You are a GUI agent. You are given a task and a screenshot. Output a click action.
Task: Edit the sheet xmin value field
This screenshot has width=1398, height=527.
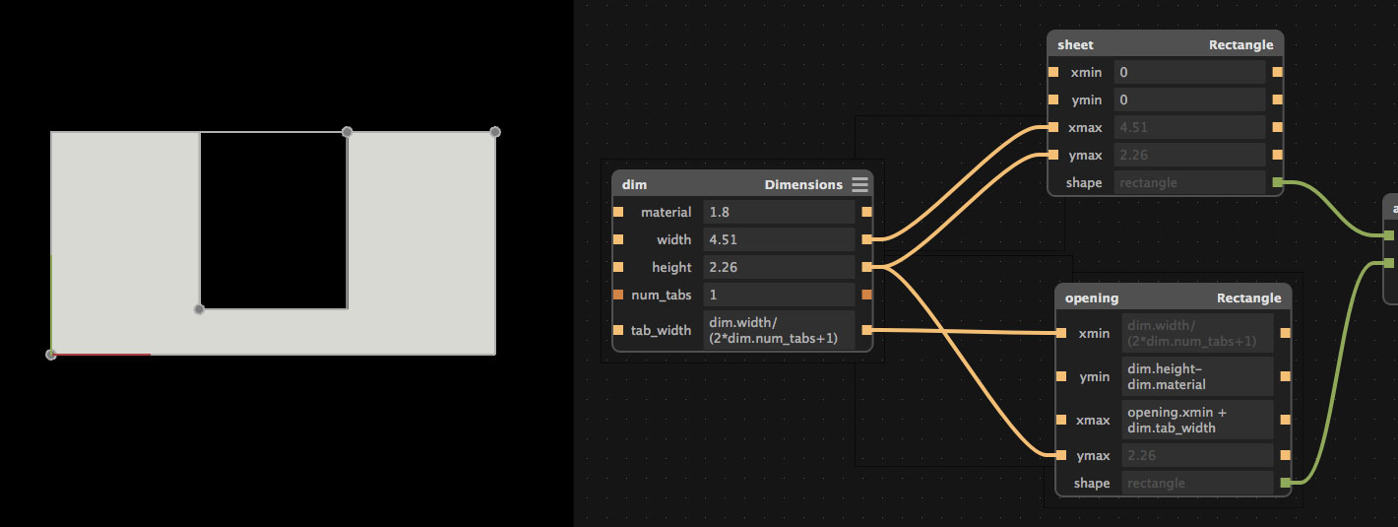point(1190,72)
